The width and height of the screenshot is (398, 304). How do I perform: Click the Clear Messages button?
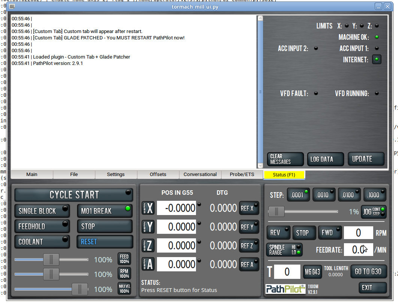pyautogui.click(x=285, y=159)
